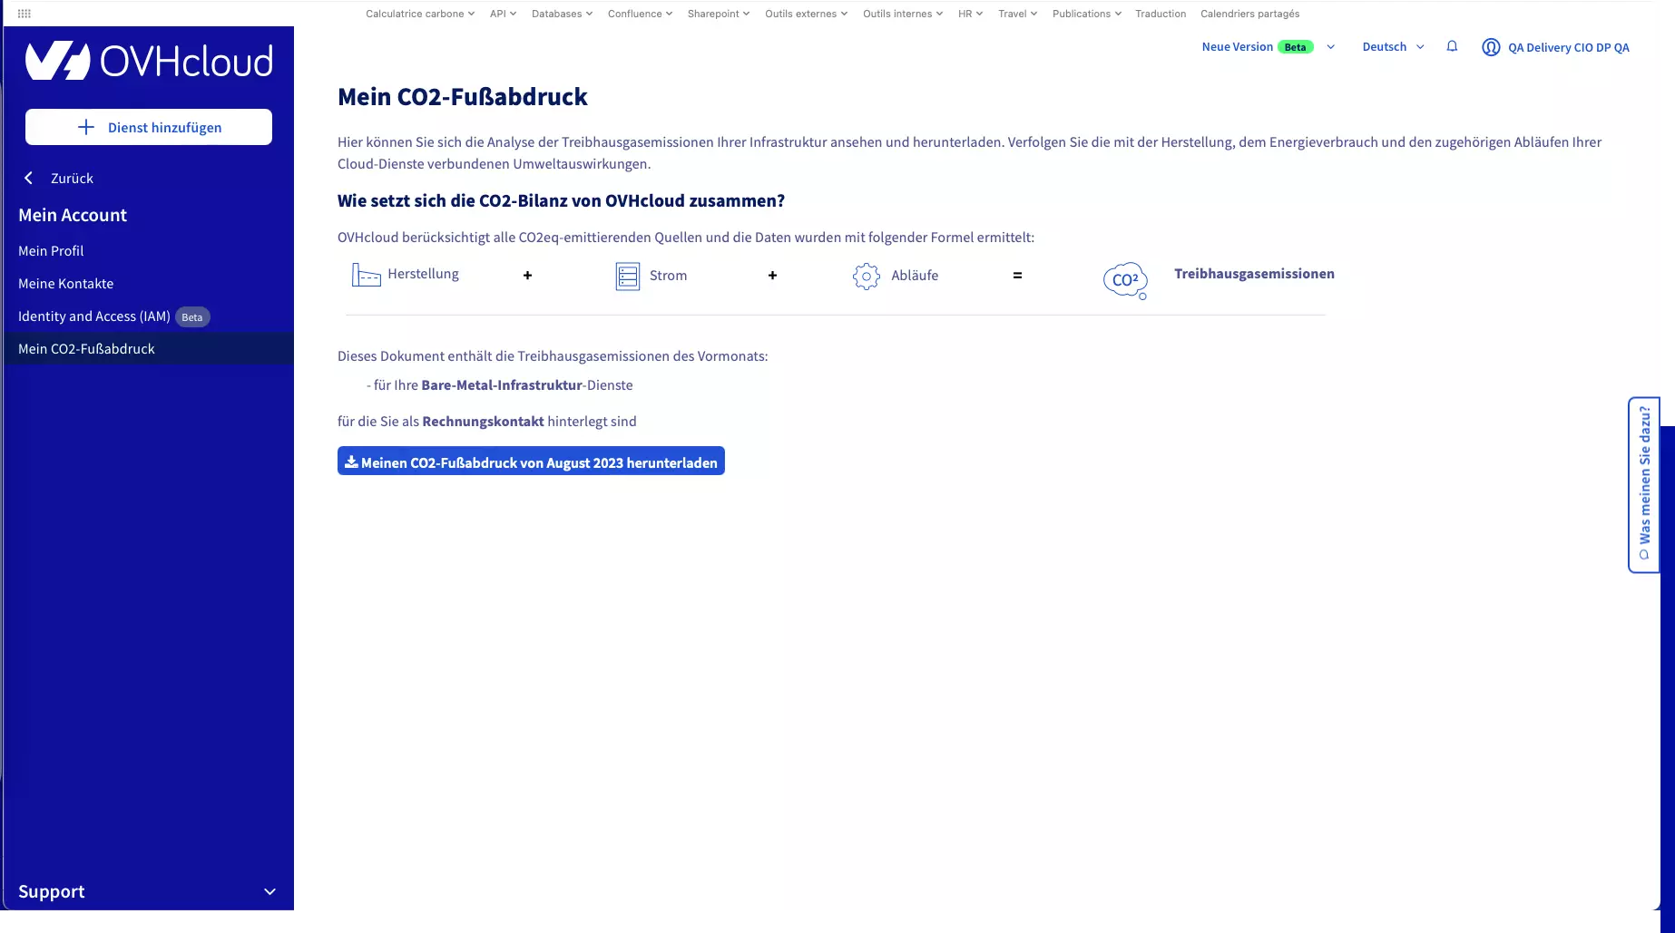Open the Confluence bookmark dropdown
The height and width of the screenshot is (933, 1675).
(x=640, y=14)
